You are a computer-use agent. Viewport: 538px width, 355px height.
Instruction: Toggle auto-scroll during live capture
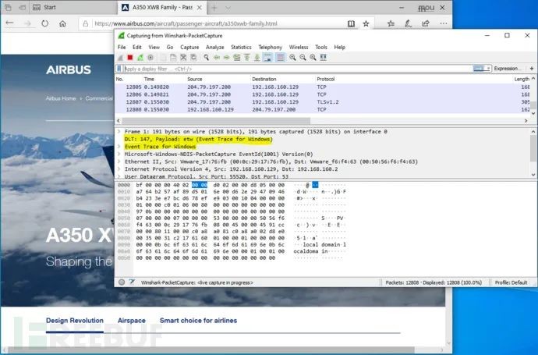point(267,57)
